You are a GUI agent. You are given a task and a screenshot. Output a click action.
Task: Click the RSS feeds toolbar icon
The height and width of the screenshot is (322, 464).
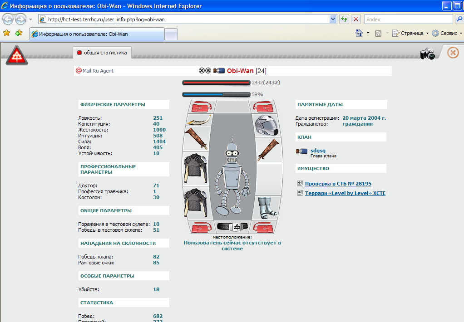378,34
